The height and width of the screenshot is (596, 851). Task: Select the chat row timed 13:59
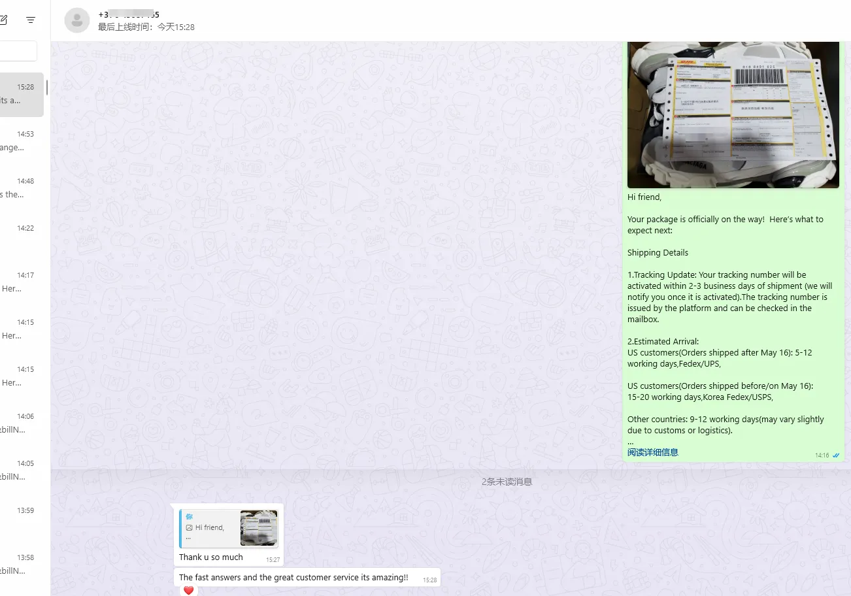click(22, 518)
